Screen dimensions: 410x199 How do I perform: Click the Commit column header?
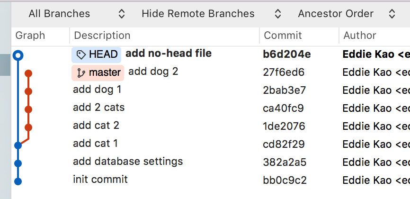(x=283, y=35)
